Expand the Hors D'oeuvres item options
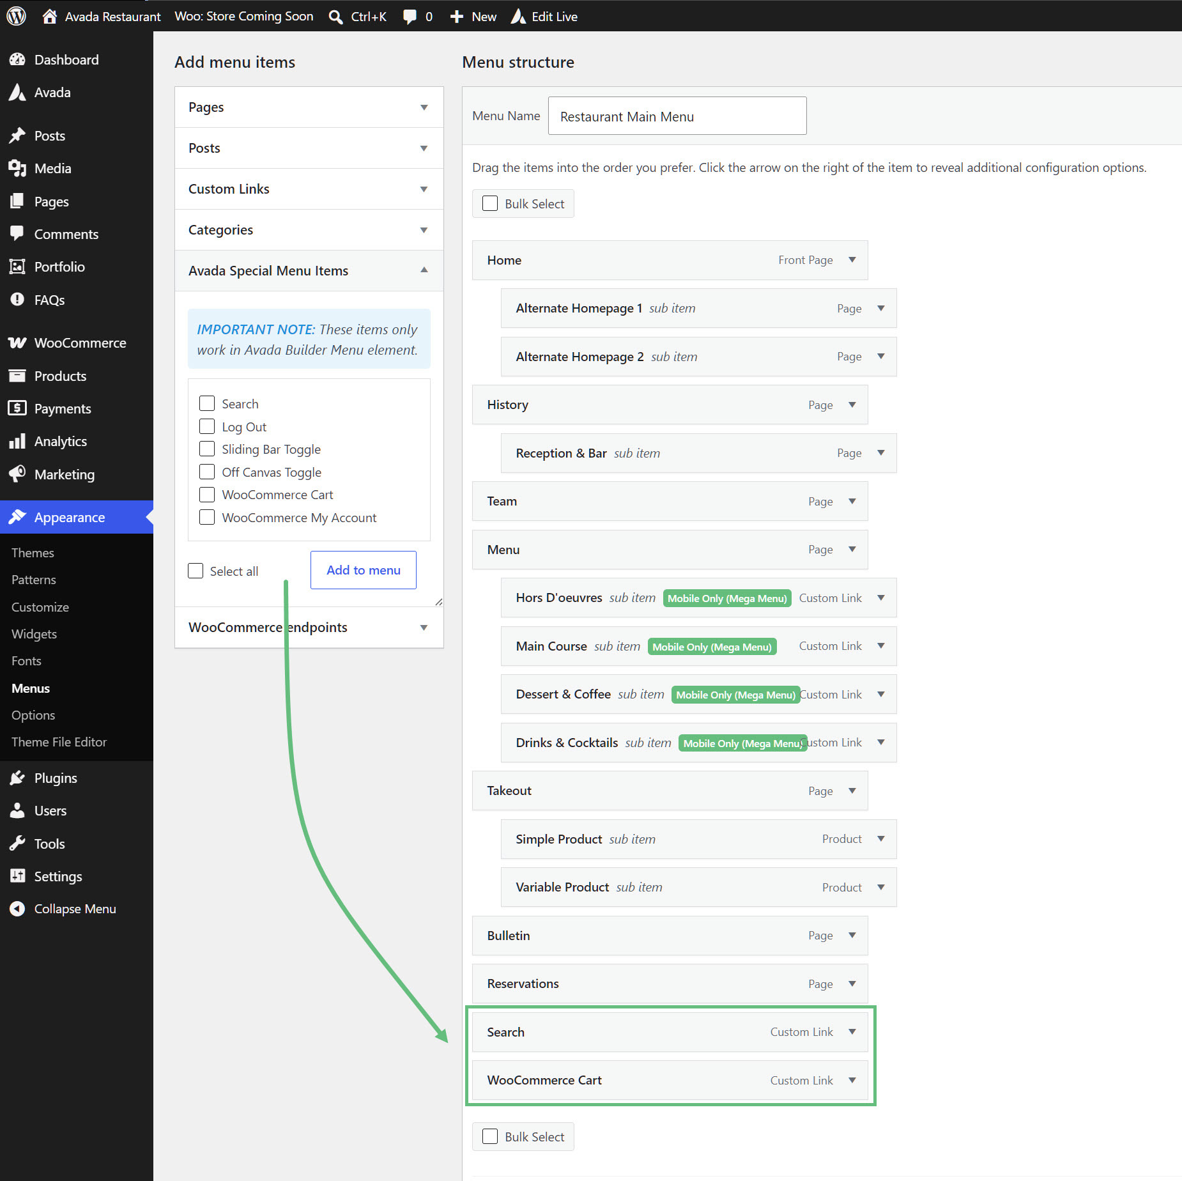The image size is (1182, 1181). tap(881, 598)
